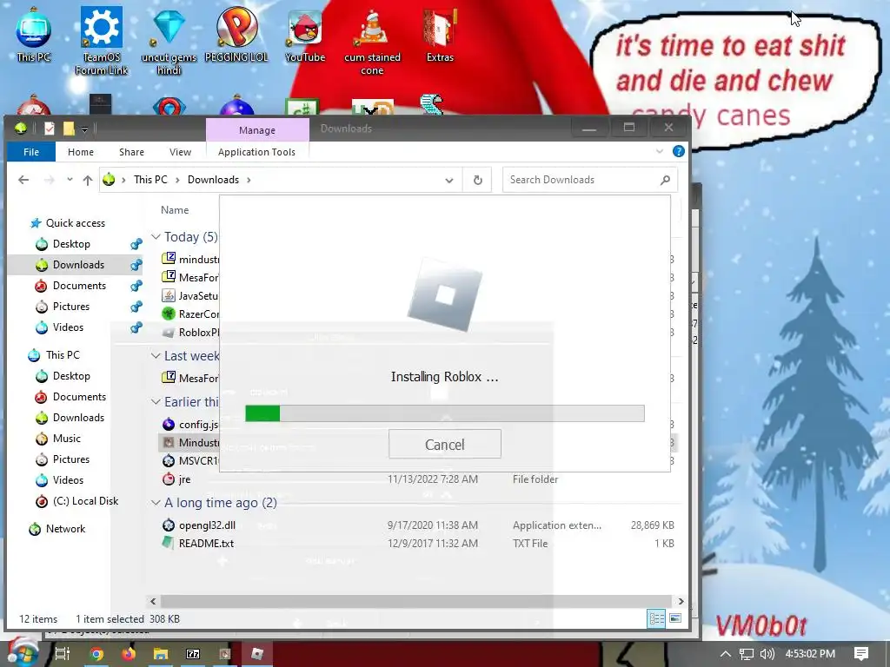Launch the VLC cone desktop shortcut

click(x=372, y=41)
